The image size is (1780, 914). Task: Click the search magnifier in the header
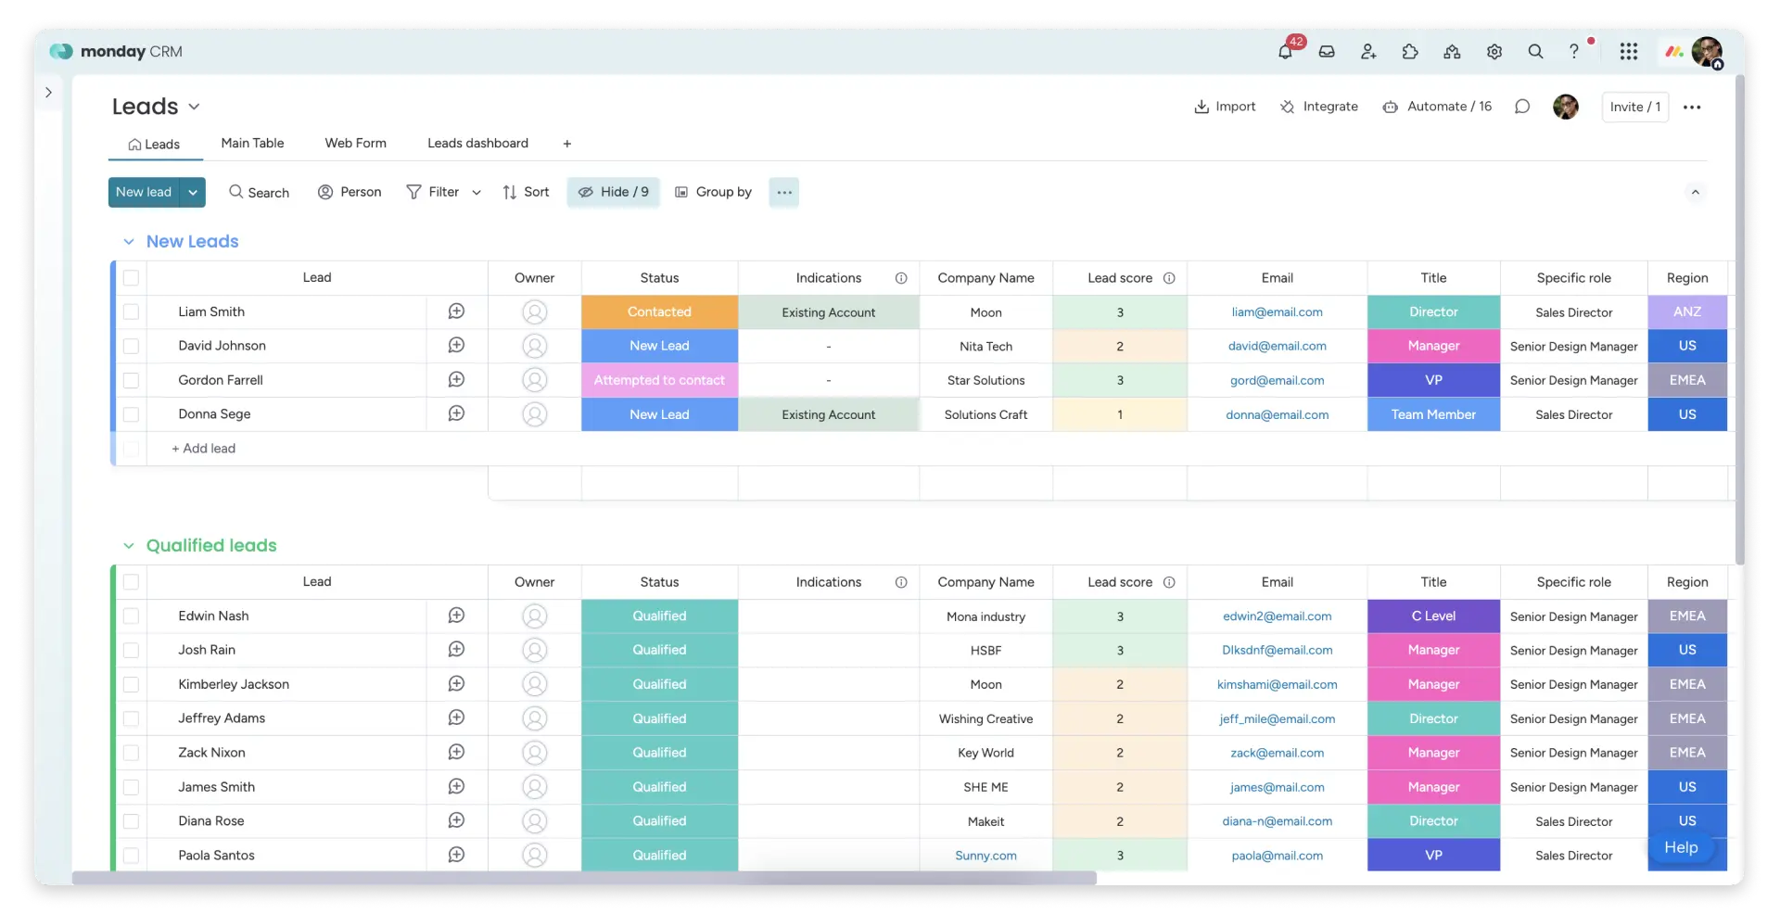coord(1536,52)
